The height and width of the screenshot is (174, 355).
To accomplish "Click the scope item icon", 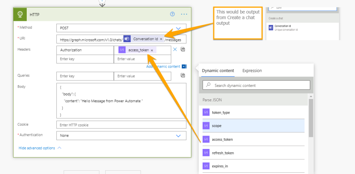I will [x=206, y=126].
